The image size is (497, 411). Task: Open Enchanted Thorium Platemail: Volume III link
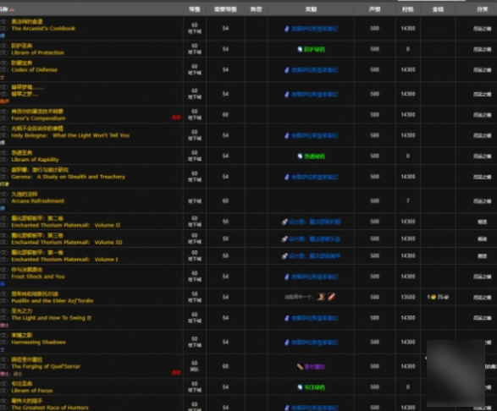[67, 243]
